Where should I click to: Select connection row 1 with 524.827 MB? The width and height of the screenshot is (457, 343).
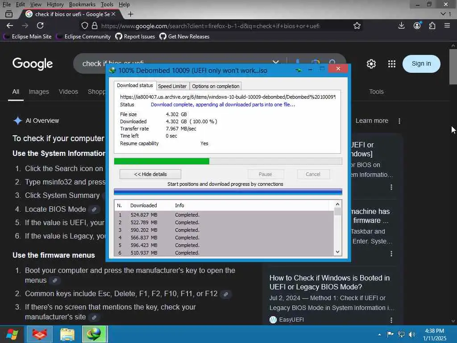pyautogui.click(x=224, y=215)
